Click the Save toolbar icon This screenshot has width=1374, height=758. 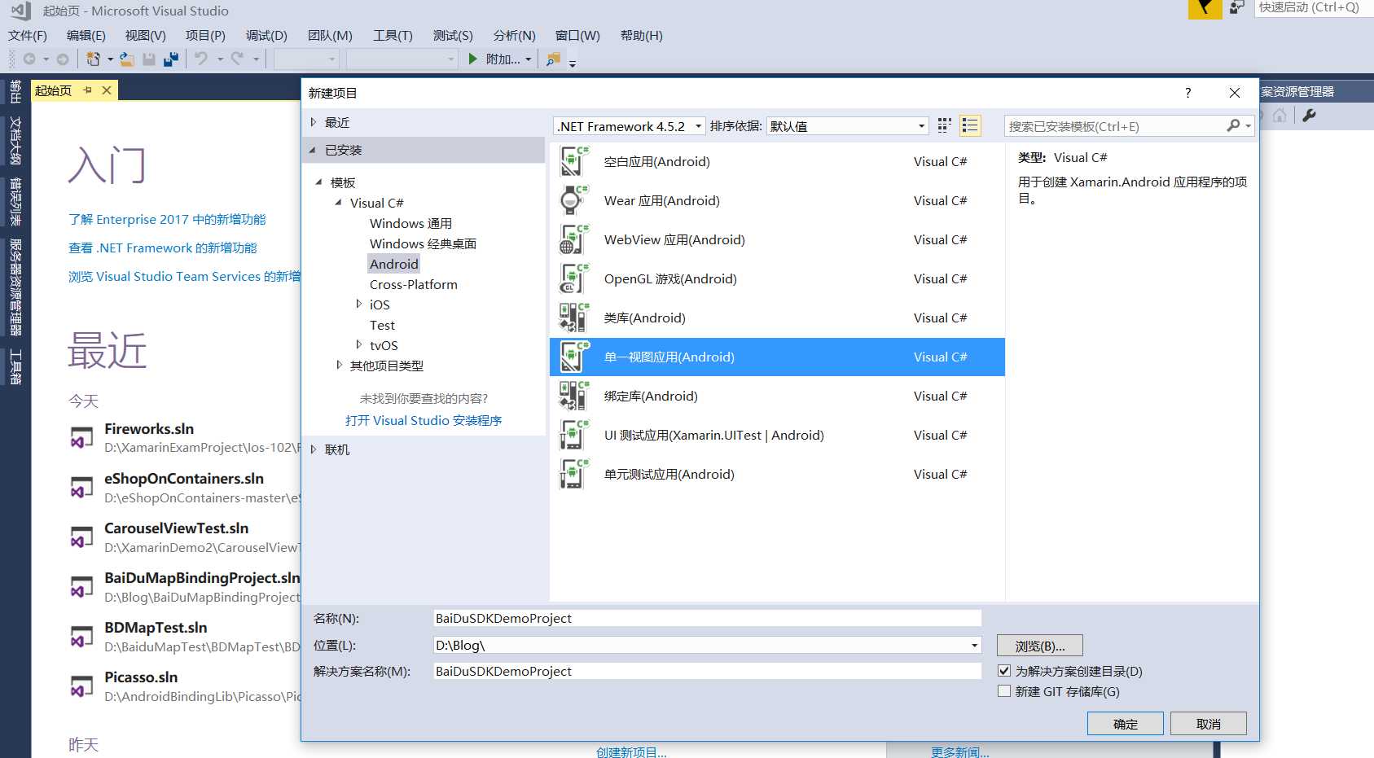click(x=149, y=59)
